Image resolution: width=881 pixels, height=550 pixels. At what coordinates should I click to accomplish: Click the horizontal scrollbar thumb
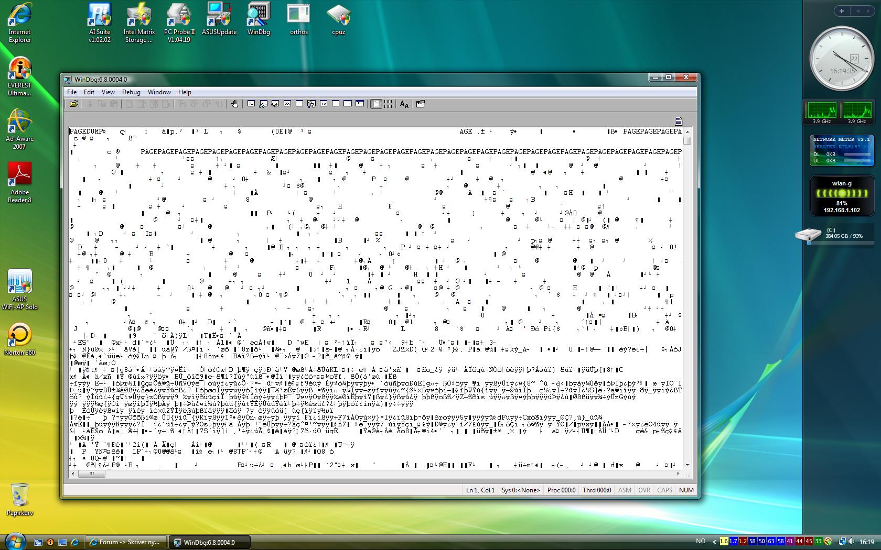[91, 474]
